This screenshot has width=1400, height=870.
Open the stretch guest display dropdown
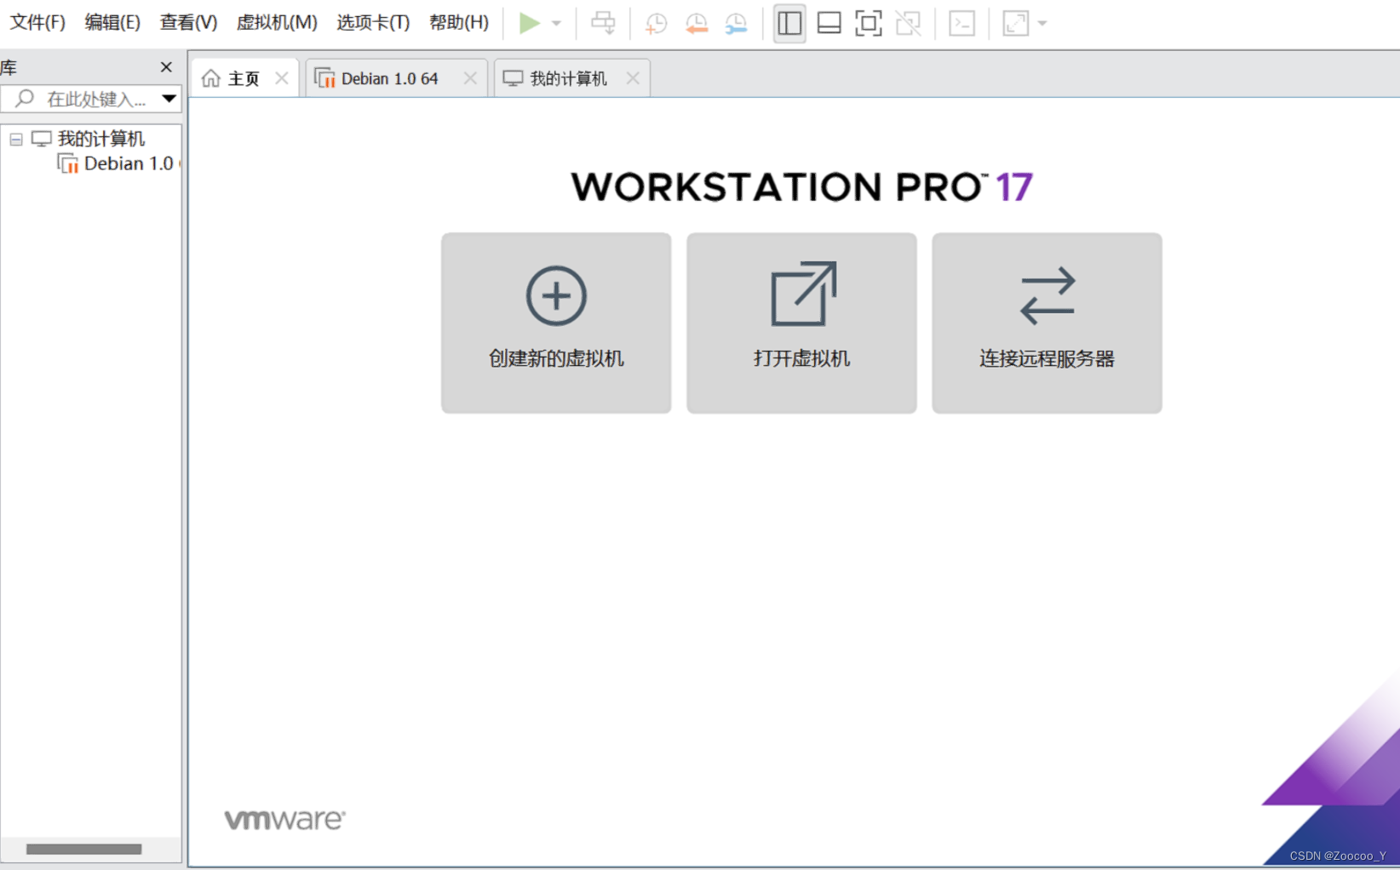click(1042, 23)
